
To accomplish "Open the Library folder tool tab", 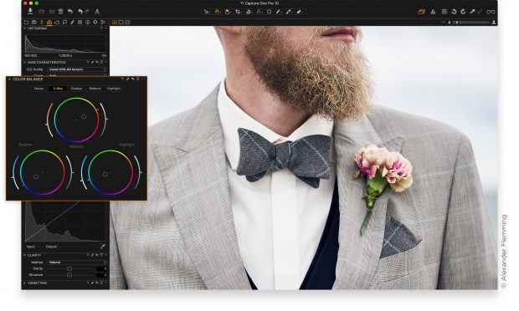I will coord(26,22).
